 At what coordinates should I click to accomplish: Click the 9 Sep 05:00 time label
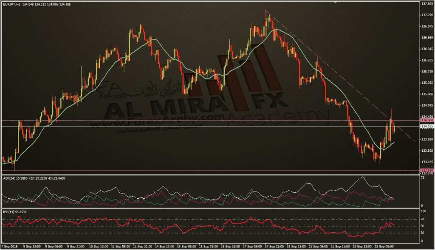pos(54,247)
